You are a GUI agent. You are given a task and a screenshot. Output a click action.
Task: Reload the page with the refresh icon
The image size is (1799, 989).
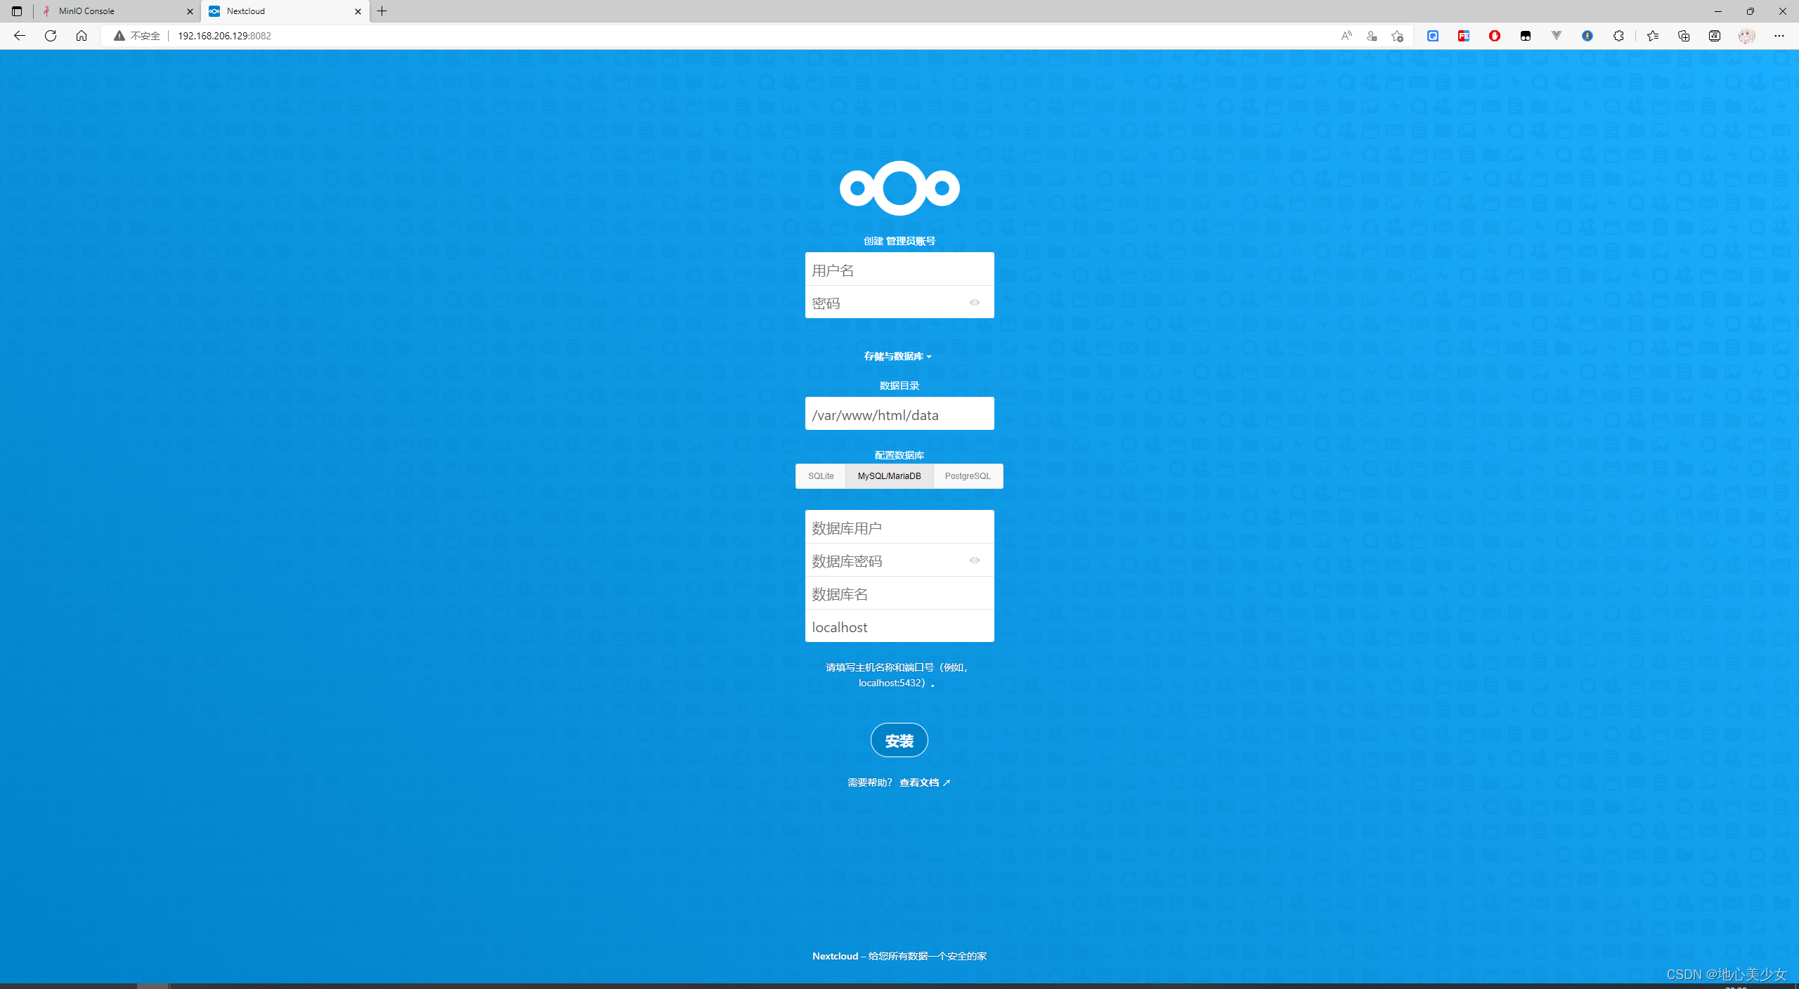[x=51, y=36]
